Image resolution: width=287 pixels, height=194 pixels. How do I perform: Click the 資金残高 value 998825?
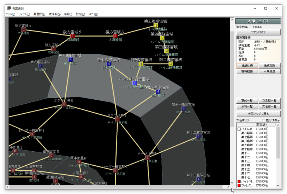coord(257,27)
